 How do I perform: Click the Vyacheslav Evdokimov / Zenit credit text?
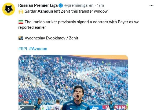[51, 38]
